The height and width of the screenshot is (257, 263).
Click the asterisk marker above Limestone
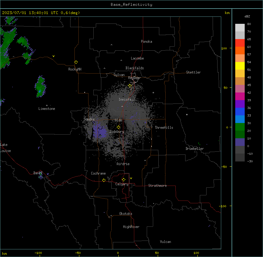47,106
